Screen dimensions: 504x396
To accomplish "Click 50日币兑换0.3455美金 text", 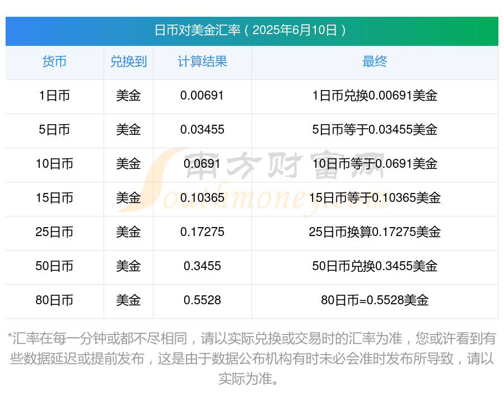I will (x=375, y=266).
